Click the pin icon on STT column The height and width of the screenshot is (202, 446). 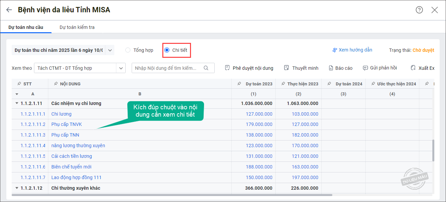click(x=19, y=84)
